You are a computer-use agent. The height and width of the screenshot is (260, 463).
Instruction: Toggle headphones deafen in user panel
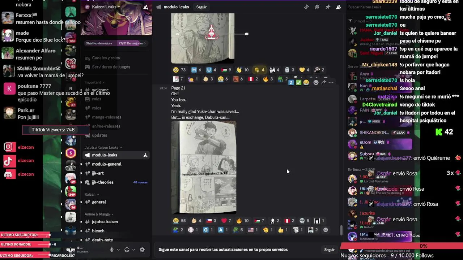[127, 250]
